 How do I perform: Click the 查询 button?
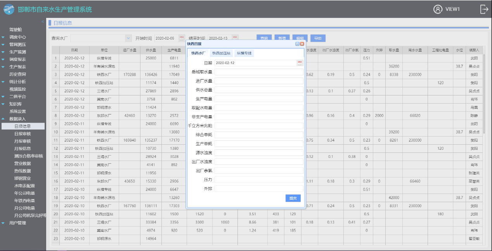click(264, 38)
